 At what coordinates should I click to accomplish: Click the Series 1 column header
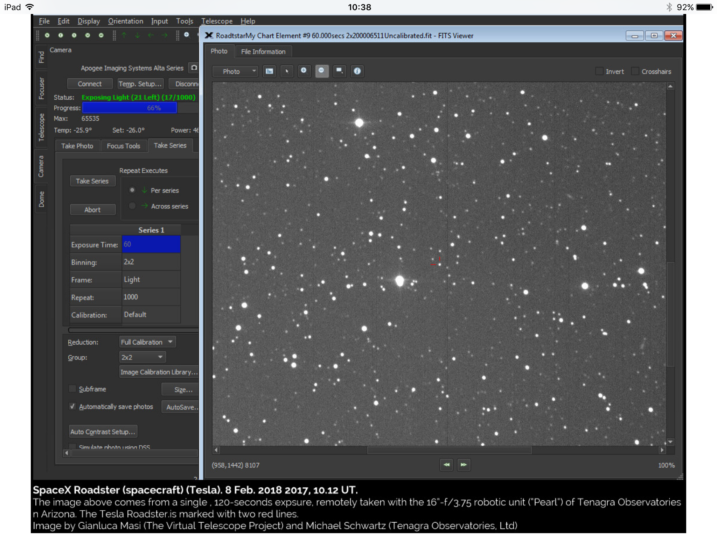[x=151, y=230]
